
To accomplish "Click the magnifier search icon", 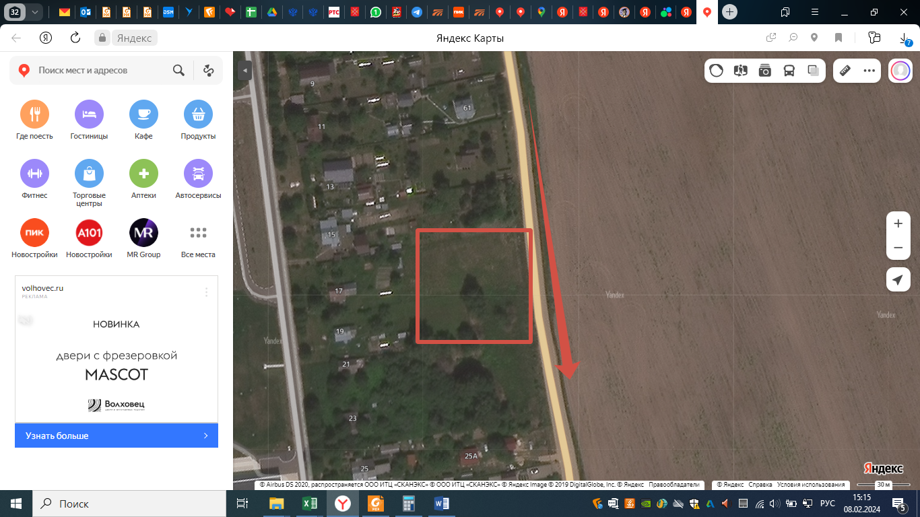I will (x=178, y=70).
